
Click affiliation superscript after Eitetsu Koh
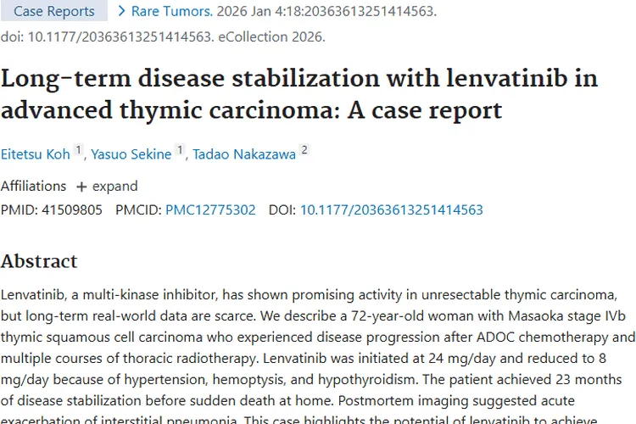79,151
